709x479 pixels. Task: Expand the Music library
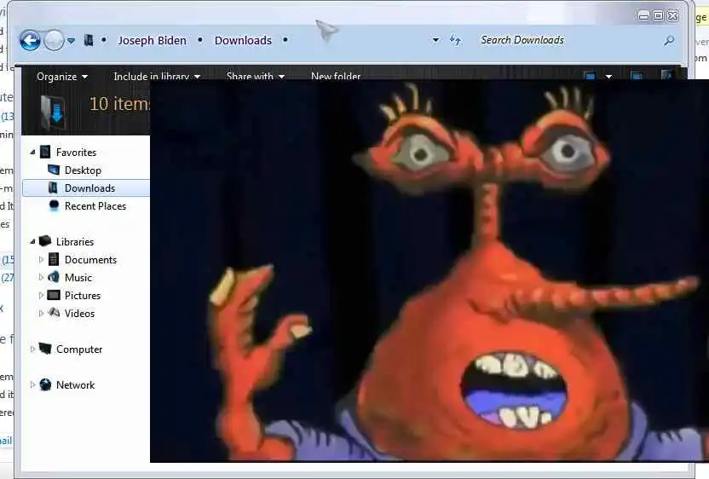41,277
